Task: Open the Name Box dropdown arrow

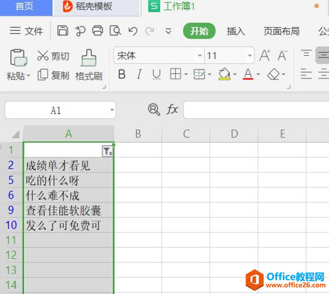Action: (x=112, y=110)
